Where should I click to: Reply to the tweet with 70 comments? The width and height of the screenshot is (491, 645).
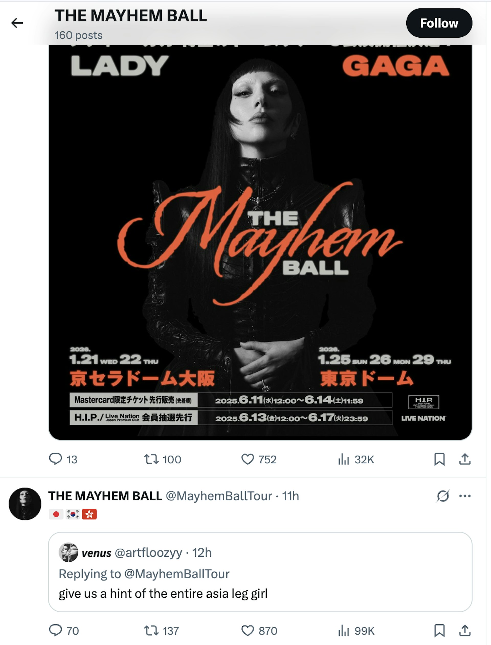pos(64,631)
